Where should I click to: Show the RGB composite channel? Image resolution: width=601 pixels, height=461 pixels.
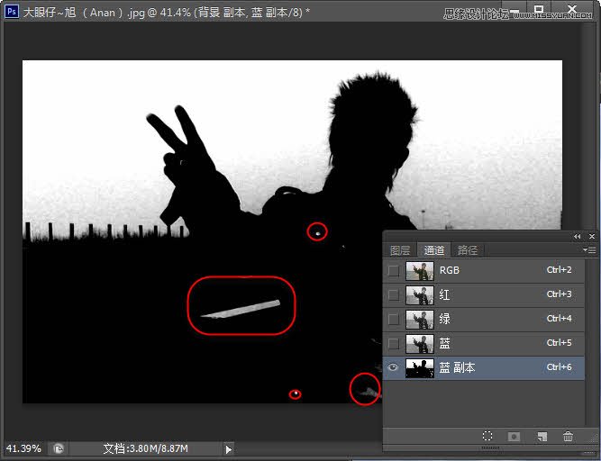coord(394,270)
